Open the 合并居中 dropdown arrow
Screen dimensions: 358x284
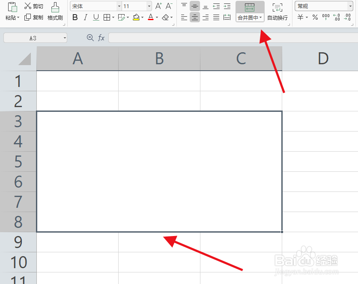[260, 18]
